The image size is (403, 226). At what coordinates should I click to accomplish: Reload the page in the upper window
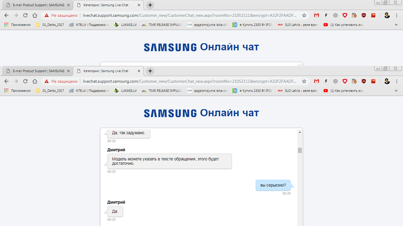tap(25, 15)
